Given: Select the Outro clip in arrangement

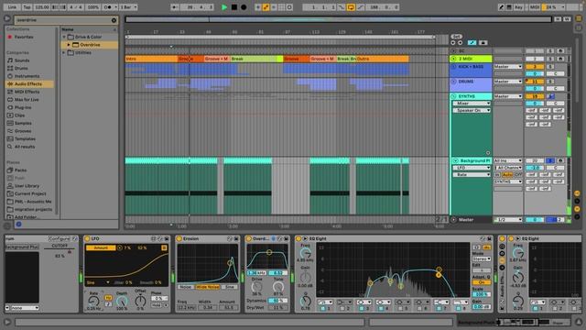Looking at the screenshot, I should point(383,59).
